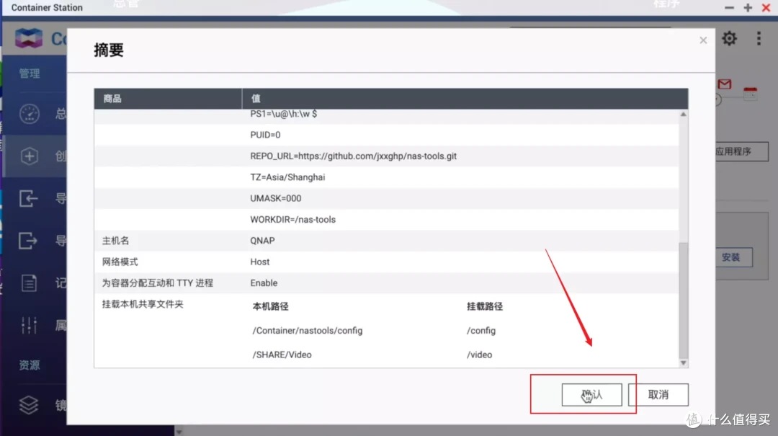Select the 资源 section in sidebar

point(29,365)
